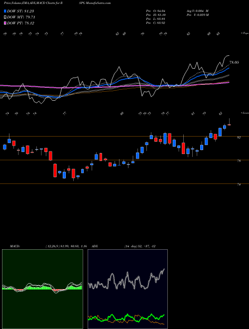Click the MACD (12,26,9) values text
The width and height of the screenshot is (249, 329).
pos(66,246)
